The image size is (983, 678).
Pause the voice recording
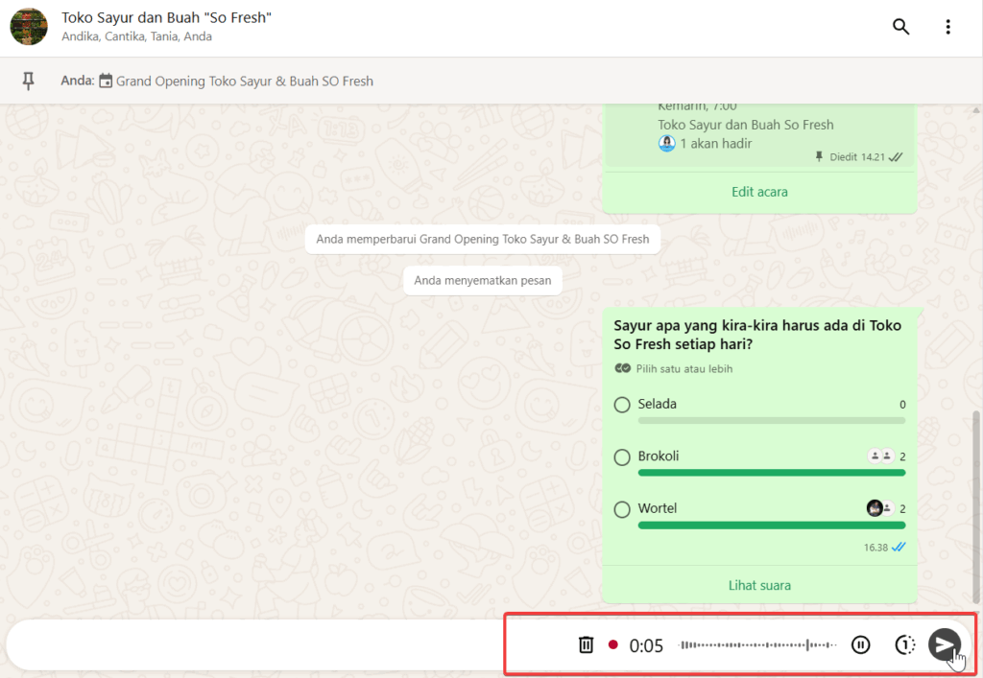pyautogui.click(x=861, y=645)
